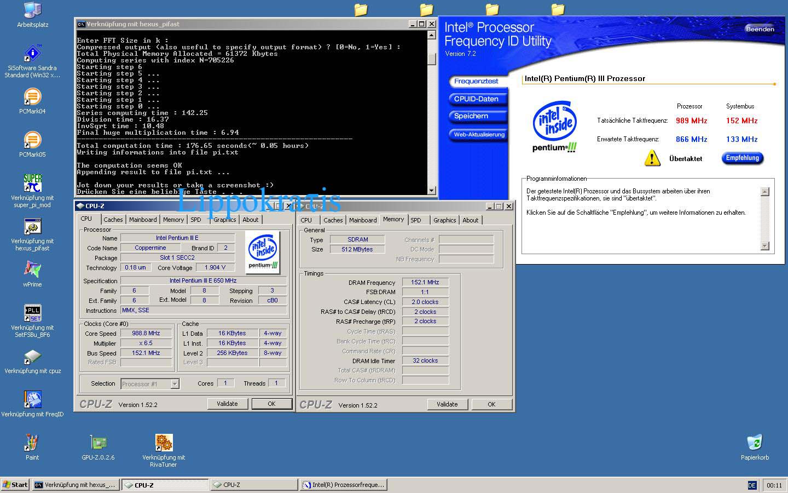Click the DRAM Idle Timer value 32 clocks

pyautogui.click(x=425, y=360)
